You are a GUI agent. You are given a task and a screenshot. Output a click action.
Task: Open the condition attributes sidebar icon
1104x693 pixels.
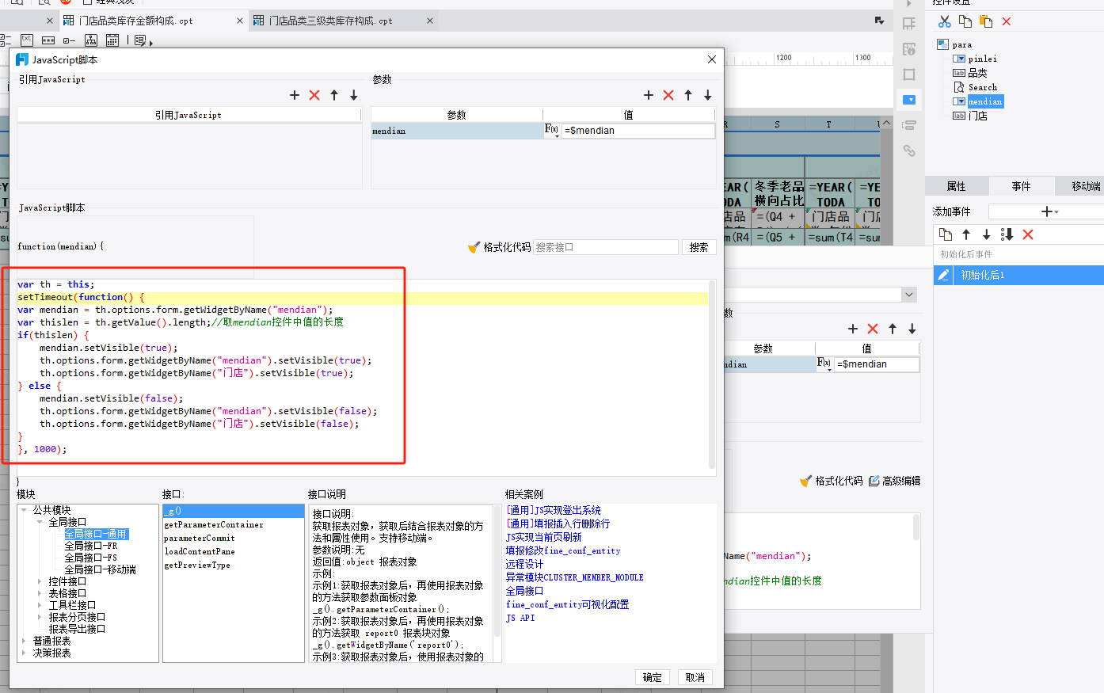coord(909,125)
